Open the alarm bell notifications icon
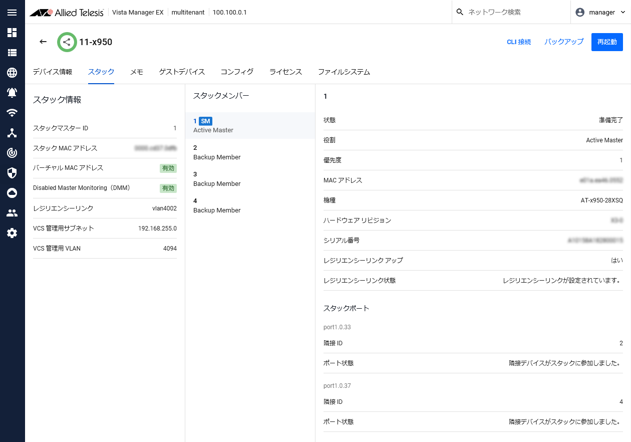The height and width of the screenshot is (442, 631). point(12,93)
